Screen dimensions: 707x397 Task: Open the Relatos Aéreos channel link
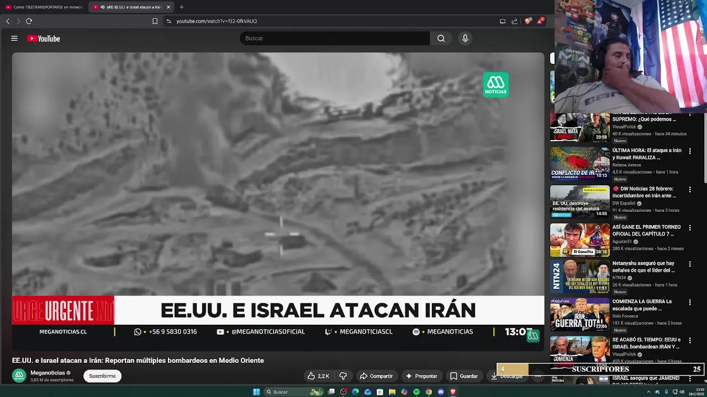click(627, 165)
